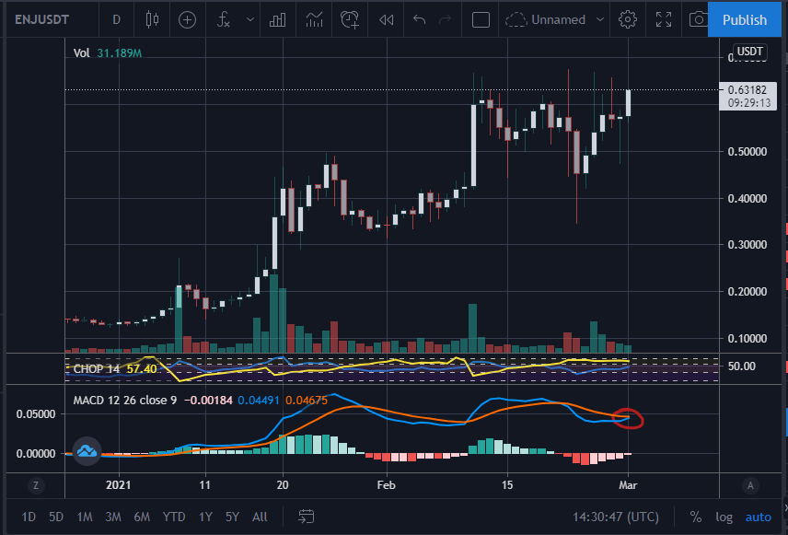Select the CHOP 14 indicator legend
Viewport: 788px width, 535px height.
coord(97,369)
